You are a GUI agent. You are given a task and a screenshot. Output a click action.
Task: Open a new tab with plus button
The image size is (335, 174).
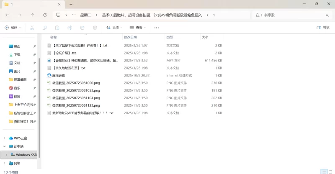71,4
